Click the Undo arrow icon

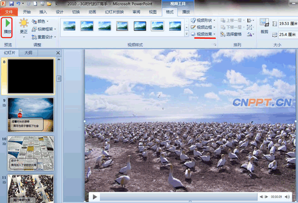coord(18,4)
